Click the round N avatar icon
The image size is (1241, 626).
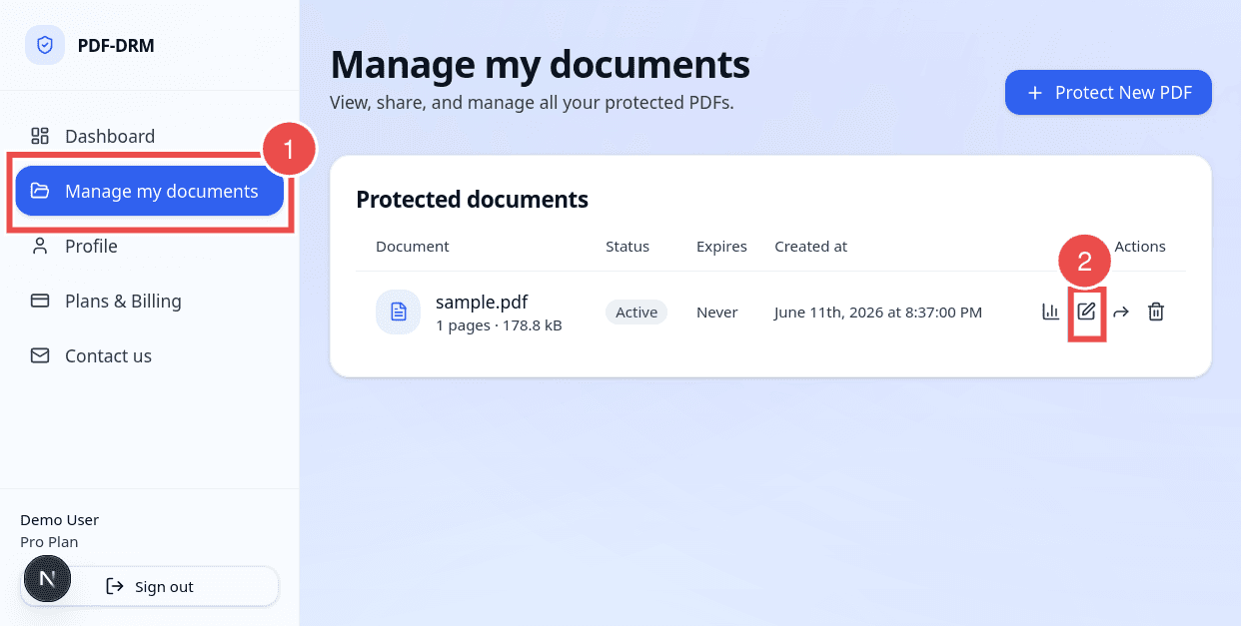[x=47, y=579]
